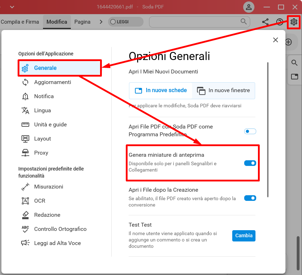302x275 pixels.
Task: Click the Test Test user name label
Action: (x=140, y=225)
